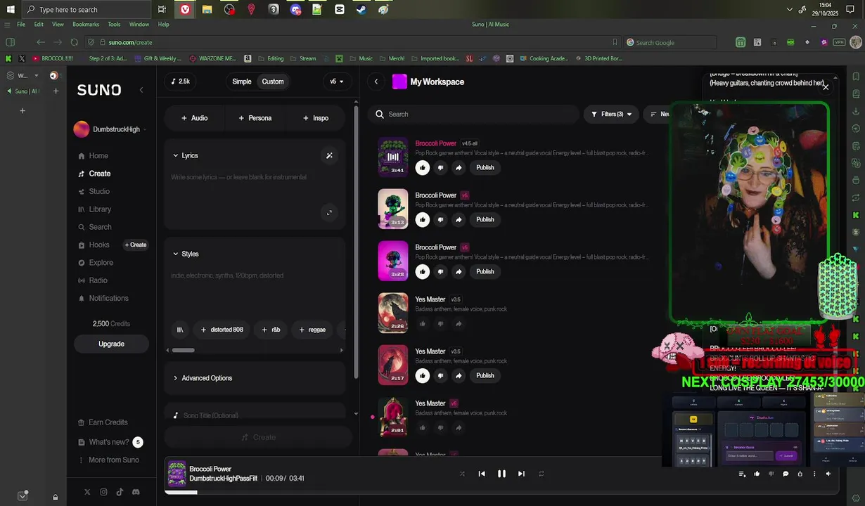
Task: Click the Song Title optional field
Action: pyautogui.click(x=255, y=415)
